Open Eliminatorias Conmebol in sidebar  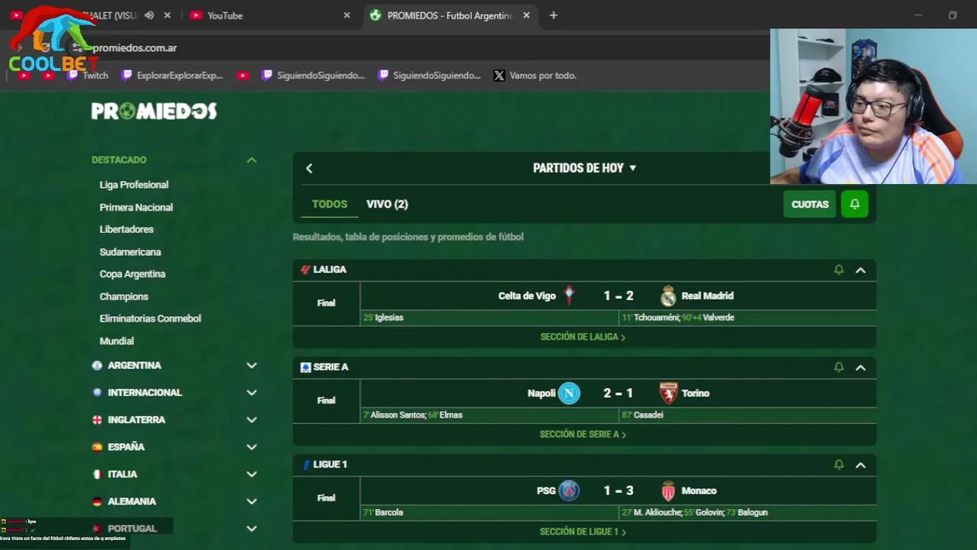[150, 319]
